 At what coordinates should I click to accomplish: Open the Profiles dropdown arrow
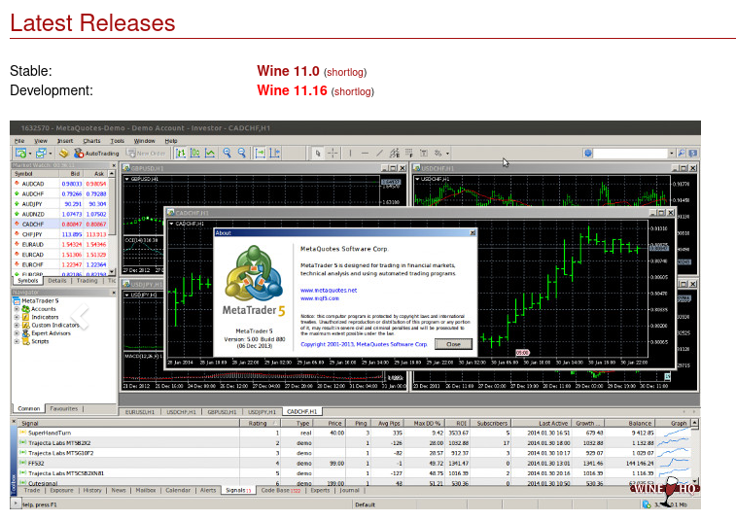point(51,154)
